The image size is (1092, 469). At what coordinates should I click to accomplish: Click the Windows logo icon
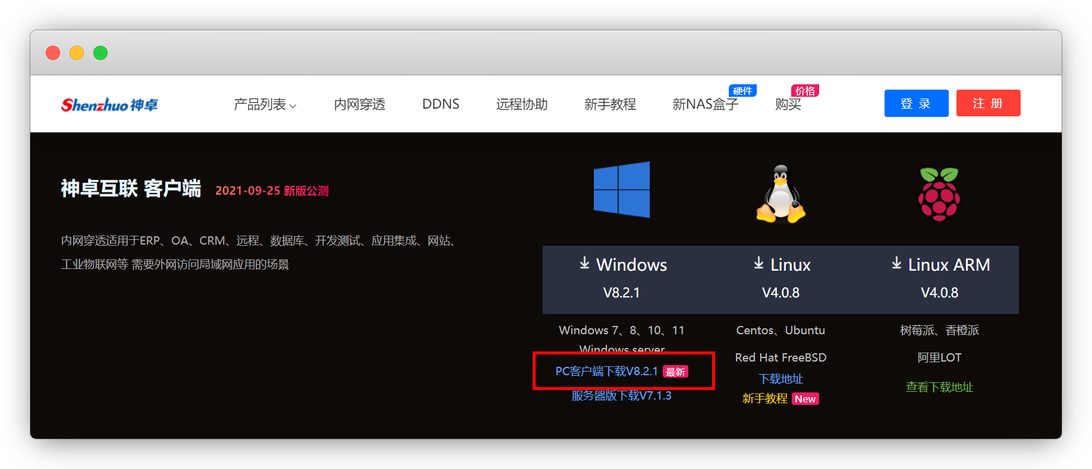(x=621, y=190)
